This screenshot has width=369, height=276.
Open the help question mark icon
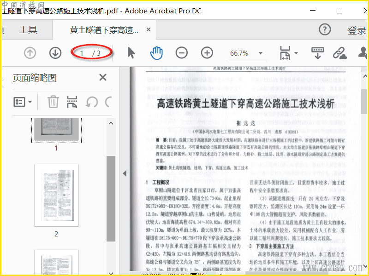(325, 29)
